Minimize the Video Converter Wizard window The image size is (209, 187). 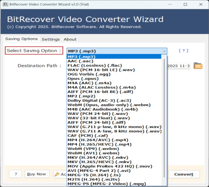[x=170, y=4]
